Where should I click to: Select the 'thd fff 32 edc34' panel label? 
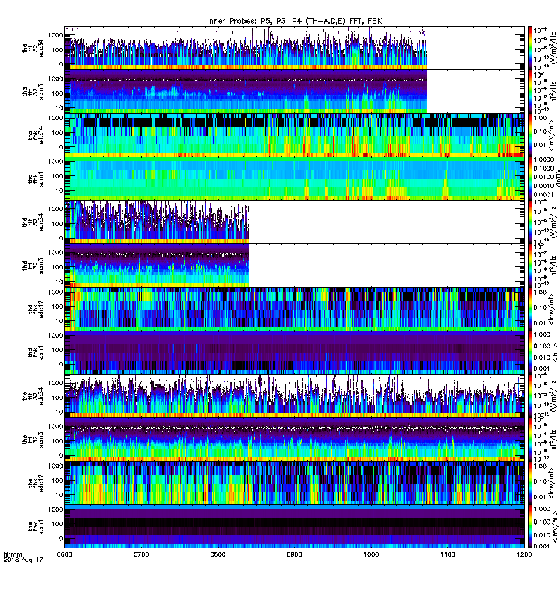point(33,222)
